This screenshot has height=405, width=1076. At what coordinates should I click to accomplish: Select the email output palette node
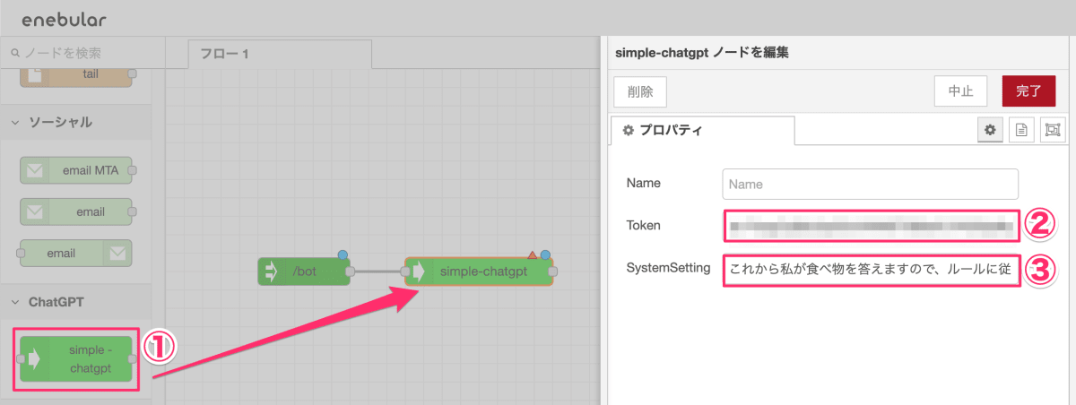click(x=76, y=254)
